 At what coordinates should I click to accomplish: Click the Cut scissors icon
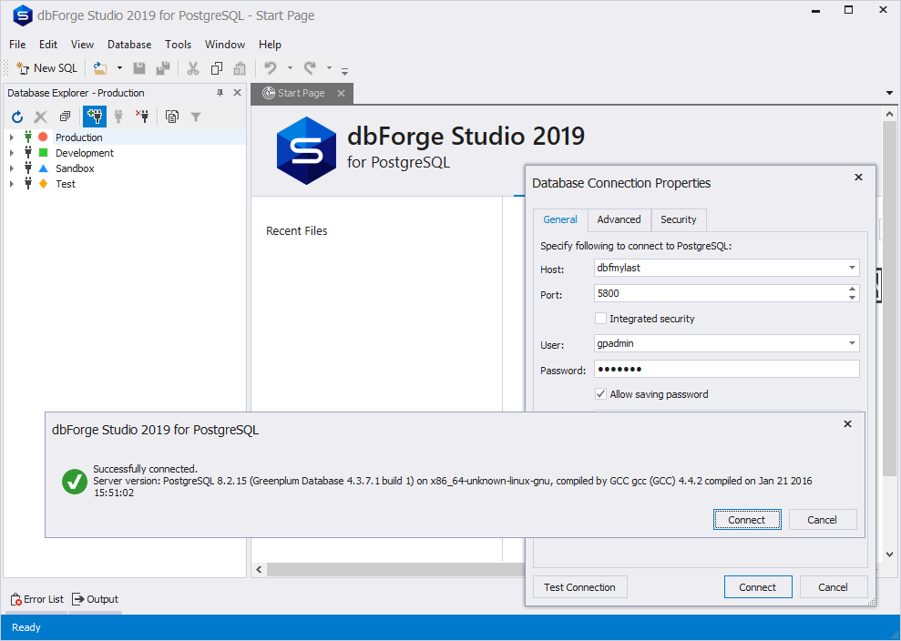pyautogui.click(x=193, y=68)
